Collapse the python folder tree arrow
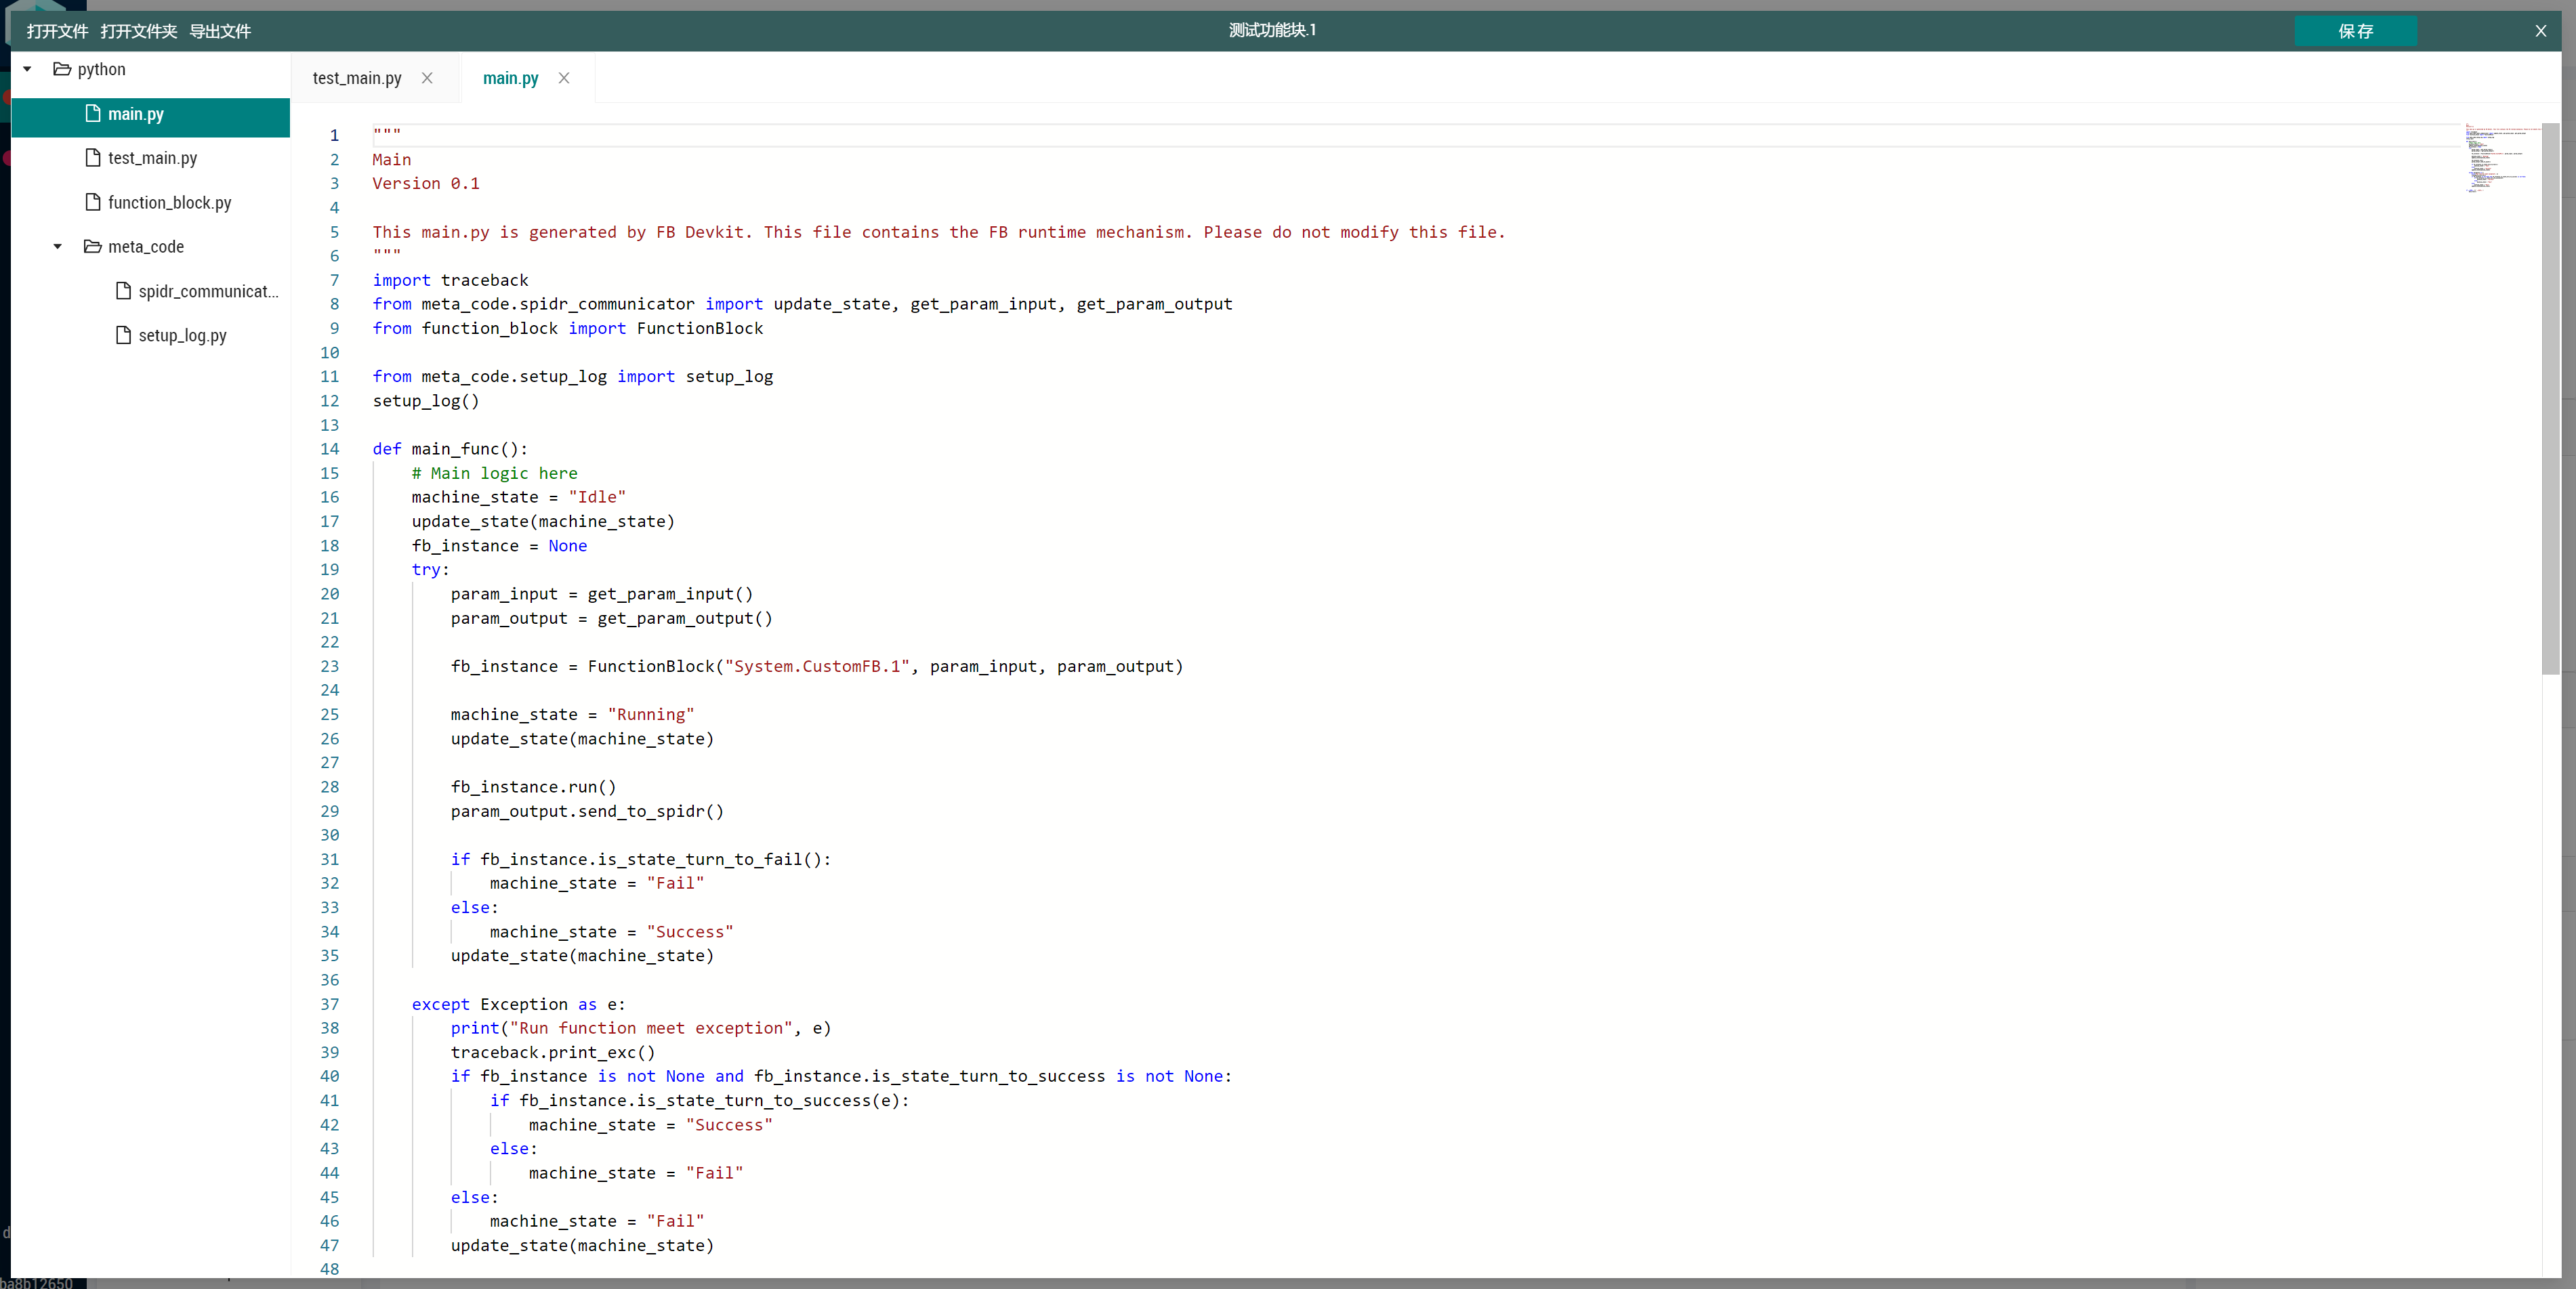This screenshot has height=1289, width=2576. pyautogui.click(x=28, y=69)
